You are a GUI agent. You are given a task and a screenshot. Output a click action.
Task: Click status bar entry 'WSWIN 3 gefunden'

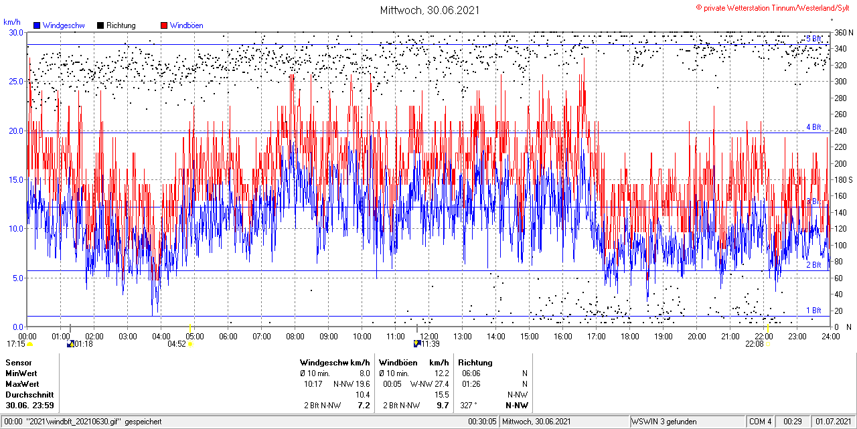coord(664,422)
